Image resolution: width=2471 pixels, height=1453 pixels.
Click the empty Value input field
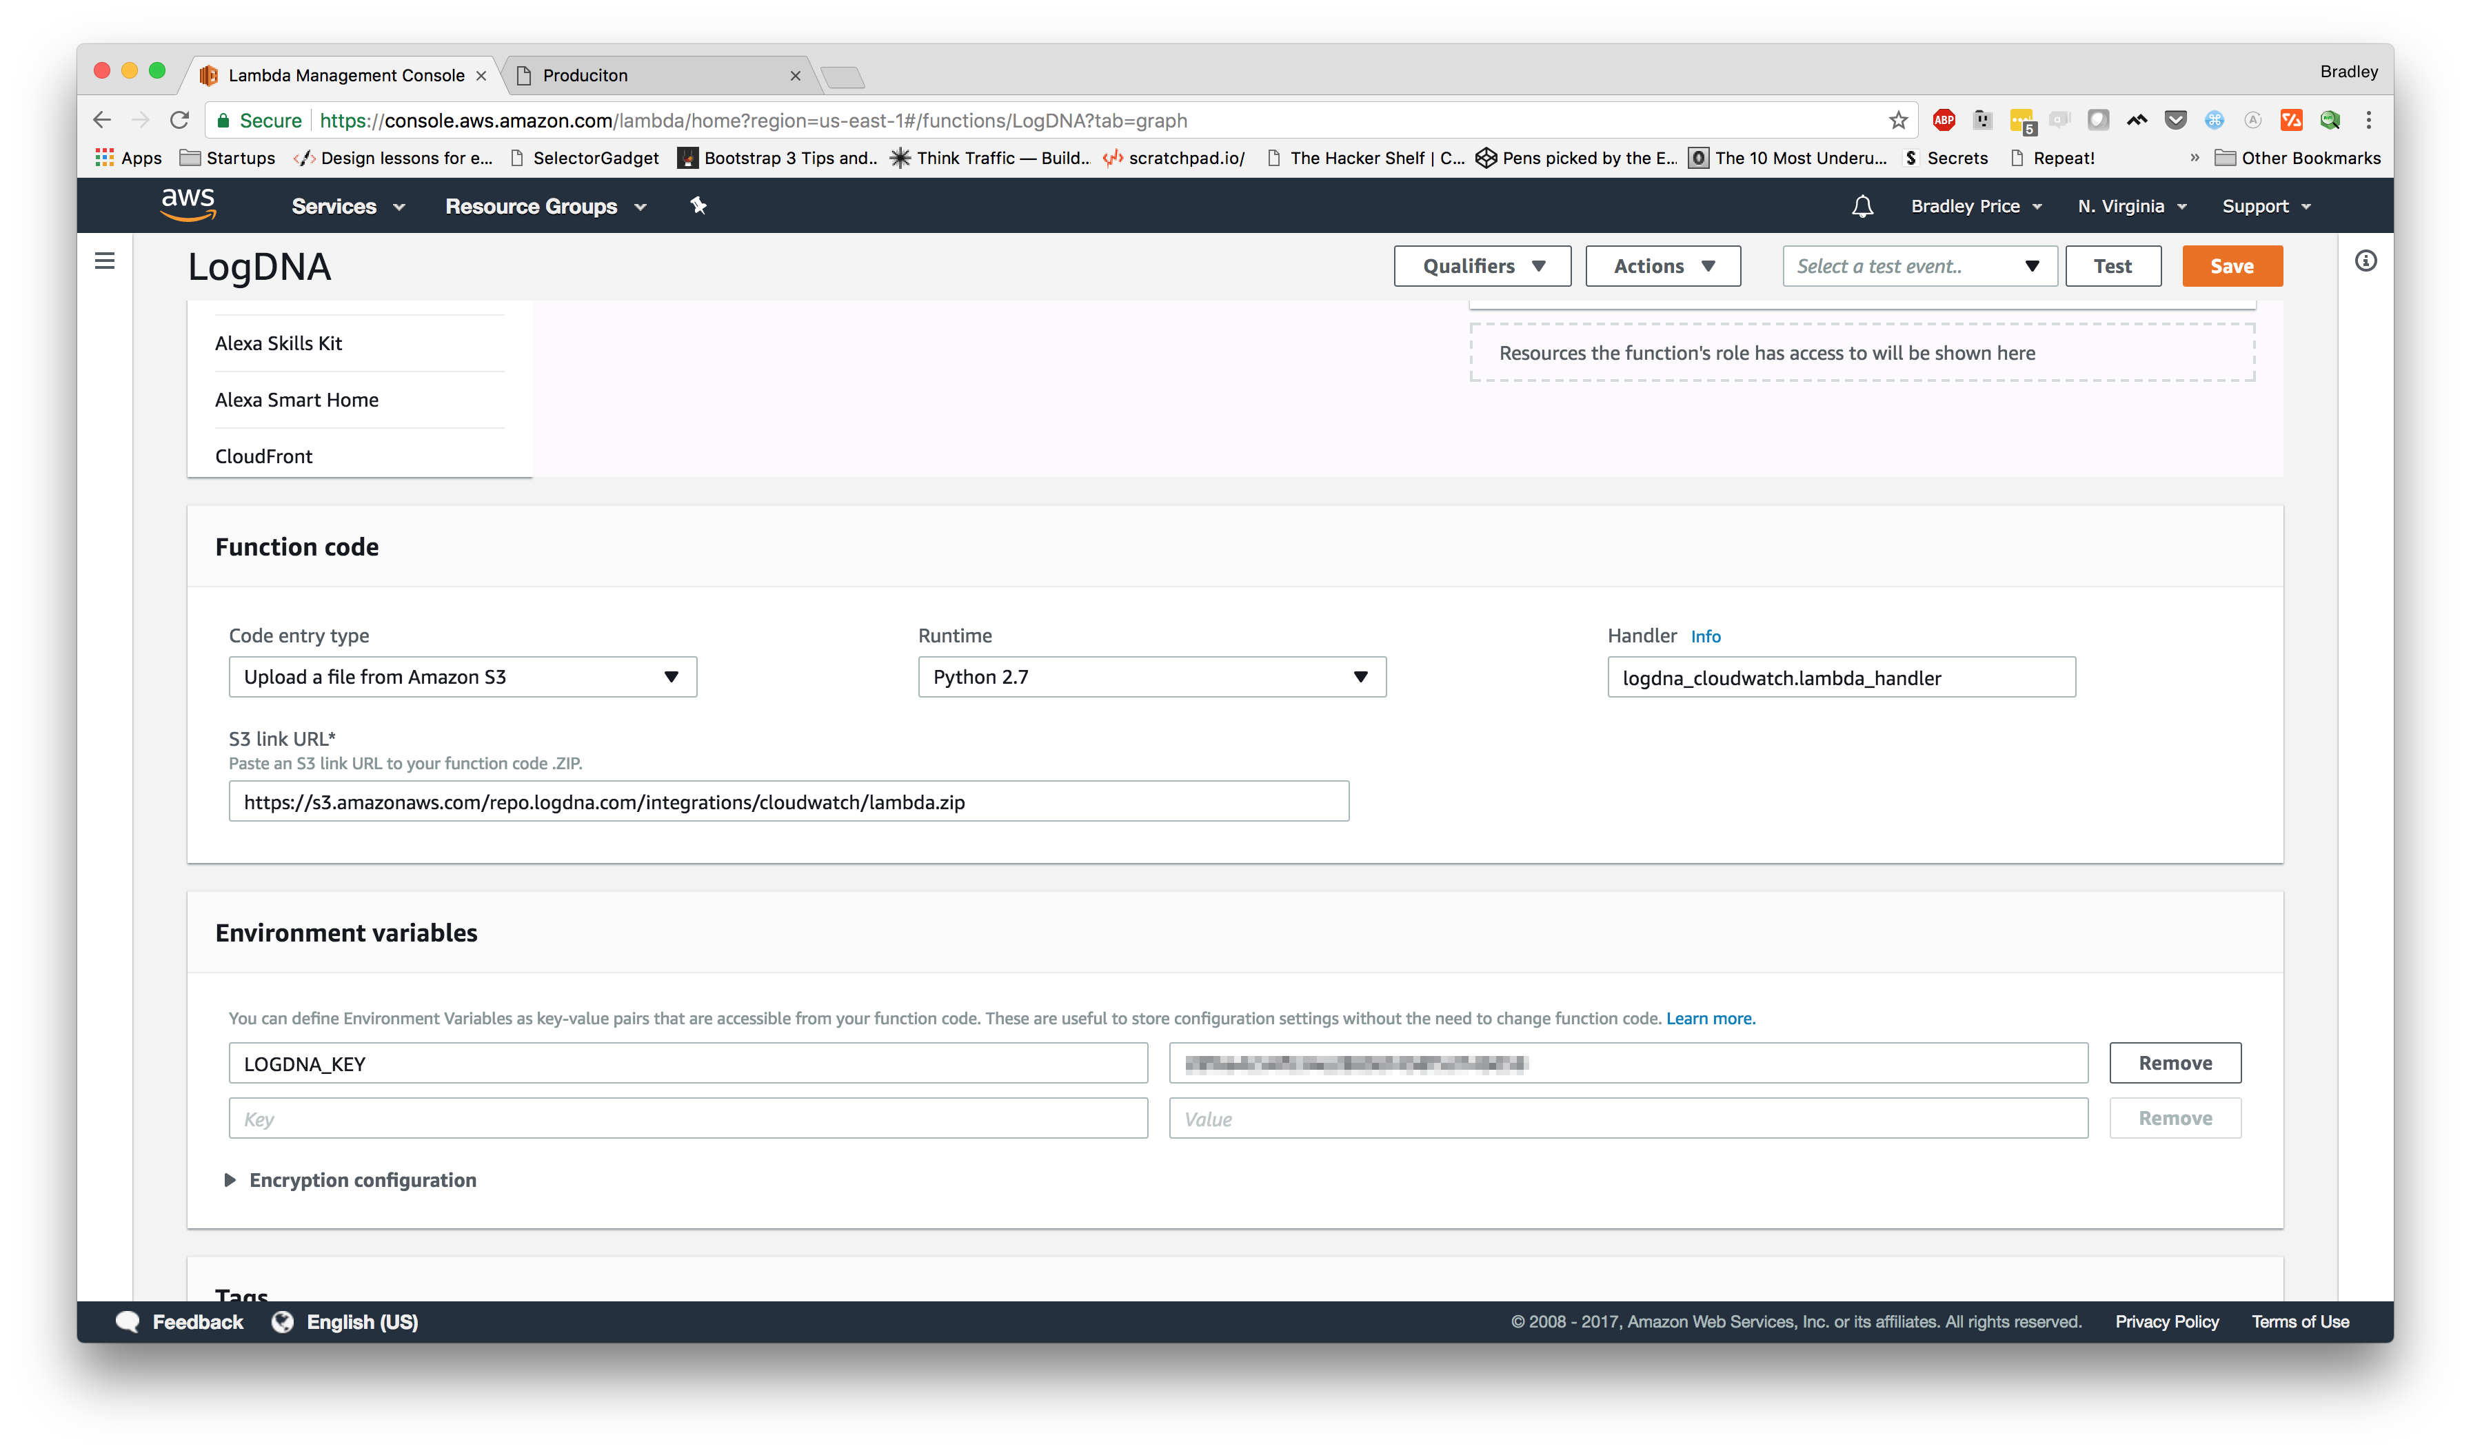pyautogui.click(x=1628, y=1119)
